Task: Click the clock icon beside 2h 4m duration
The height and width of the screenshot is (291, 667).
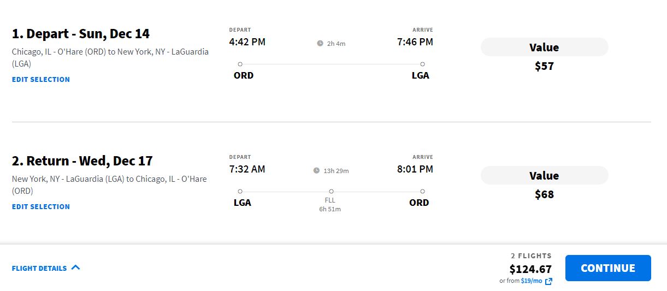Action: (320, 43)
